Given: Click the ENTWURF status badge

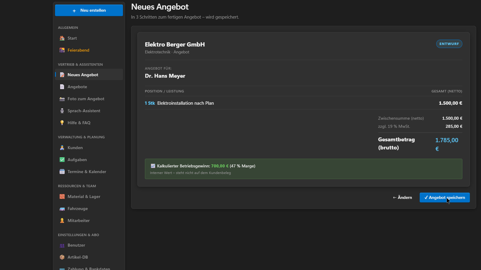Looking at the screenshot, I should 449,44.
